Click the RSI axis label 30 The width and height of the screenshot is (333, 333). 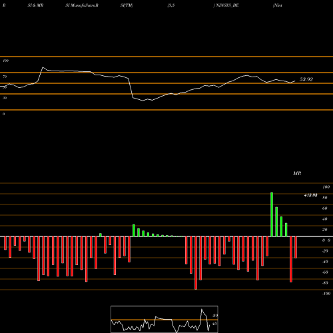point(5,98)
